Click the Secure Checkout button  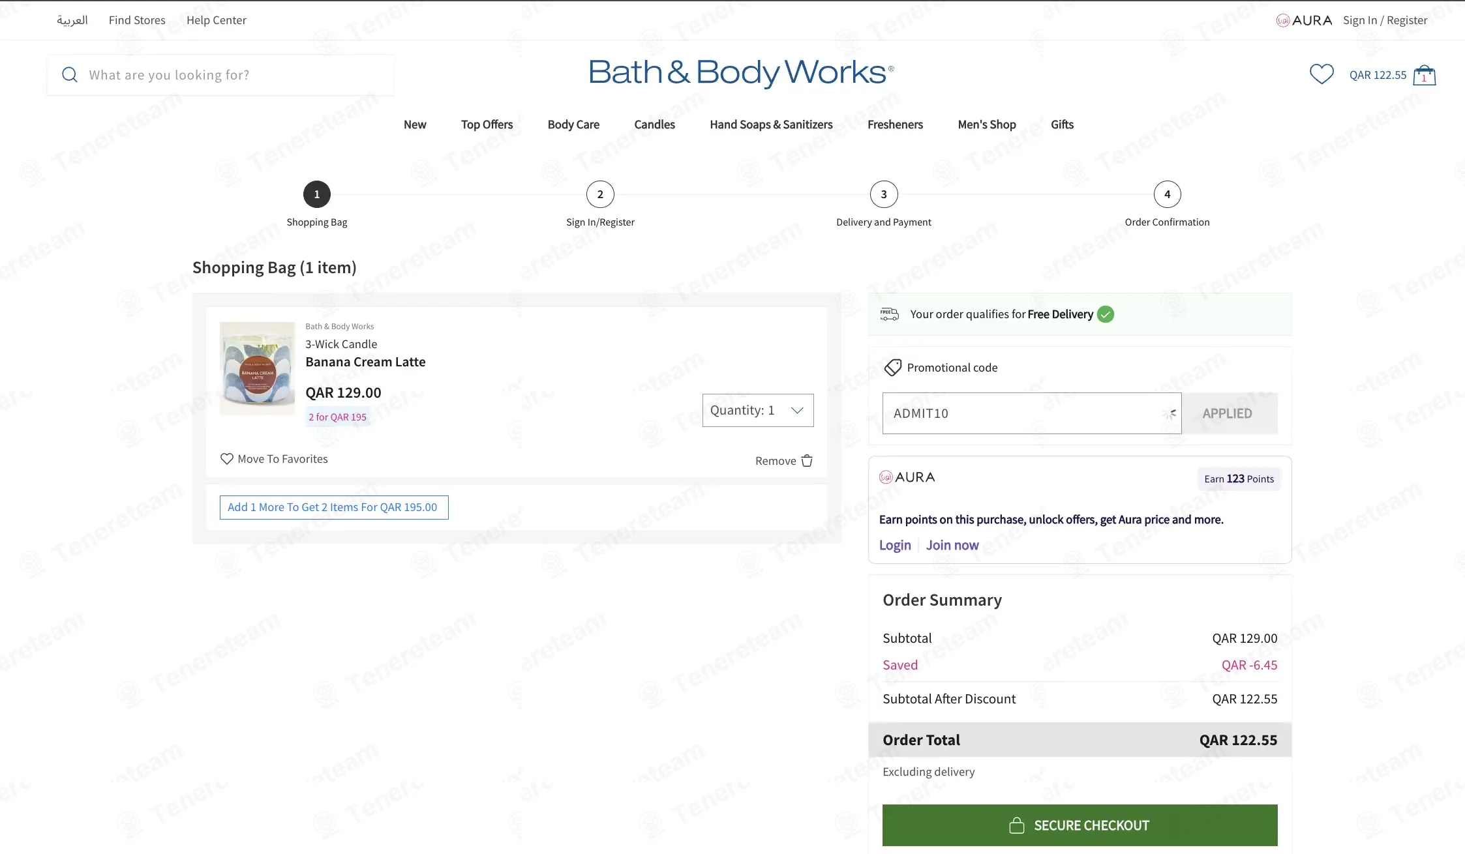click(x=1080, y=825)
